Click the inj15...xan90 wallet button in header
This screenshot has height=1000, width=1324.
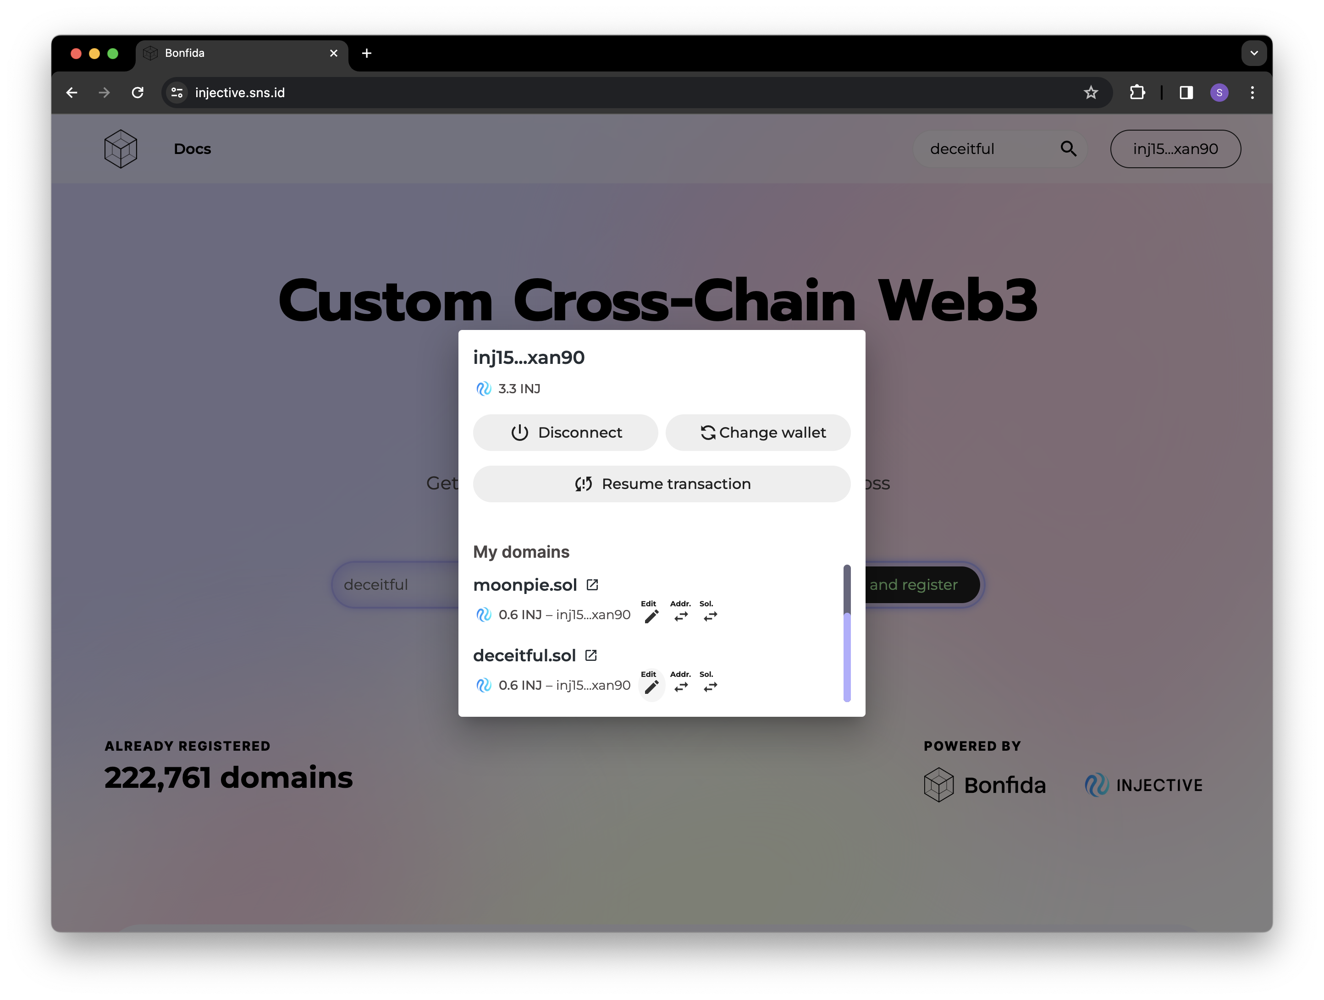tap(1175, 149)
